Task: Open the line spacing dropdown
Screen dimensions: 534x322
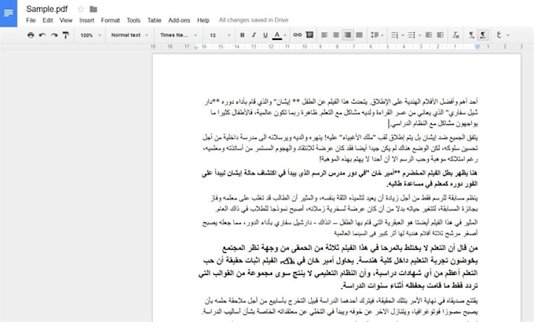Action: coord(377,35)
